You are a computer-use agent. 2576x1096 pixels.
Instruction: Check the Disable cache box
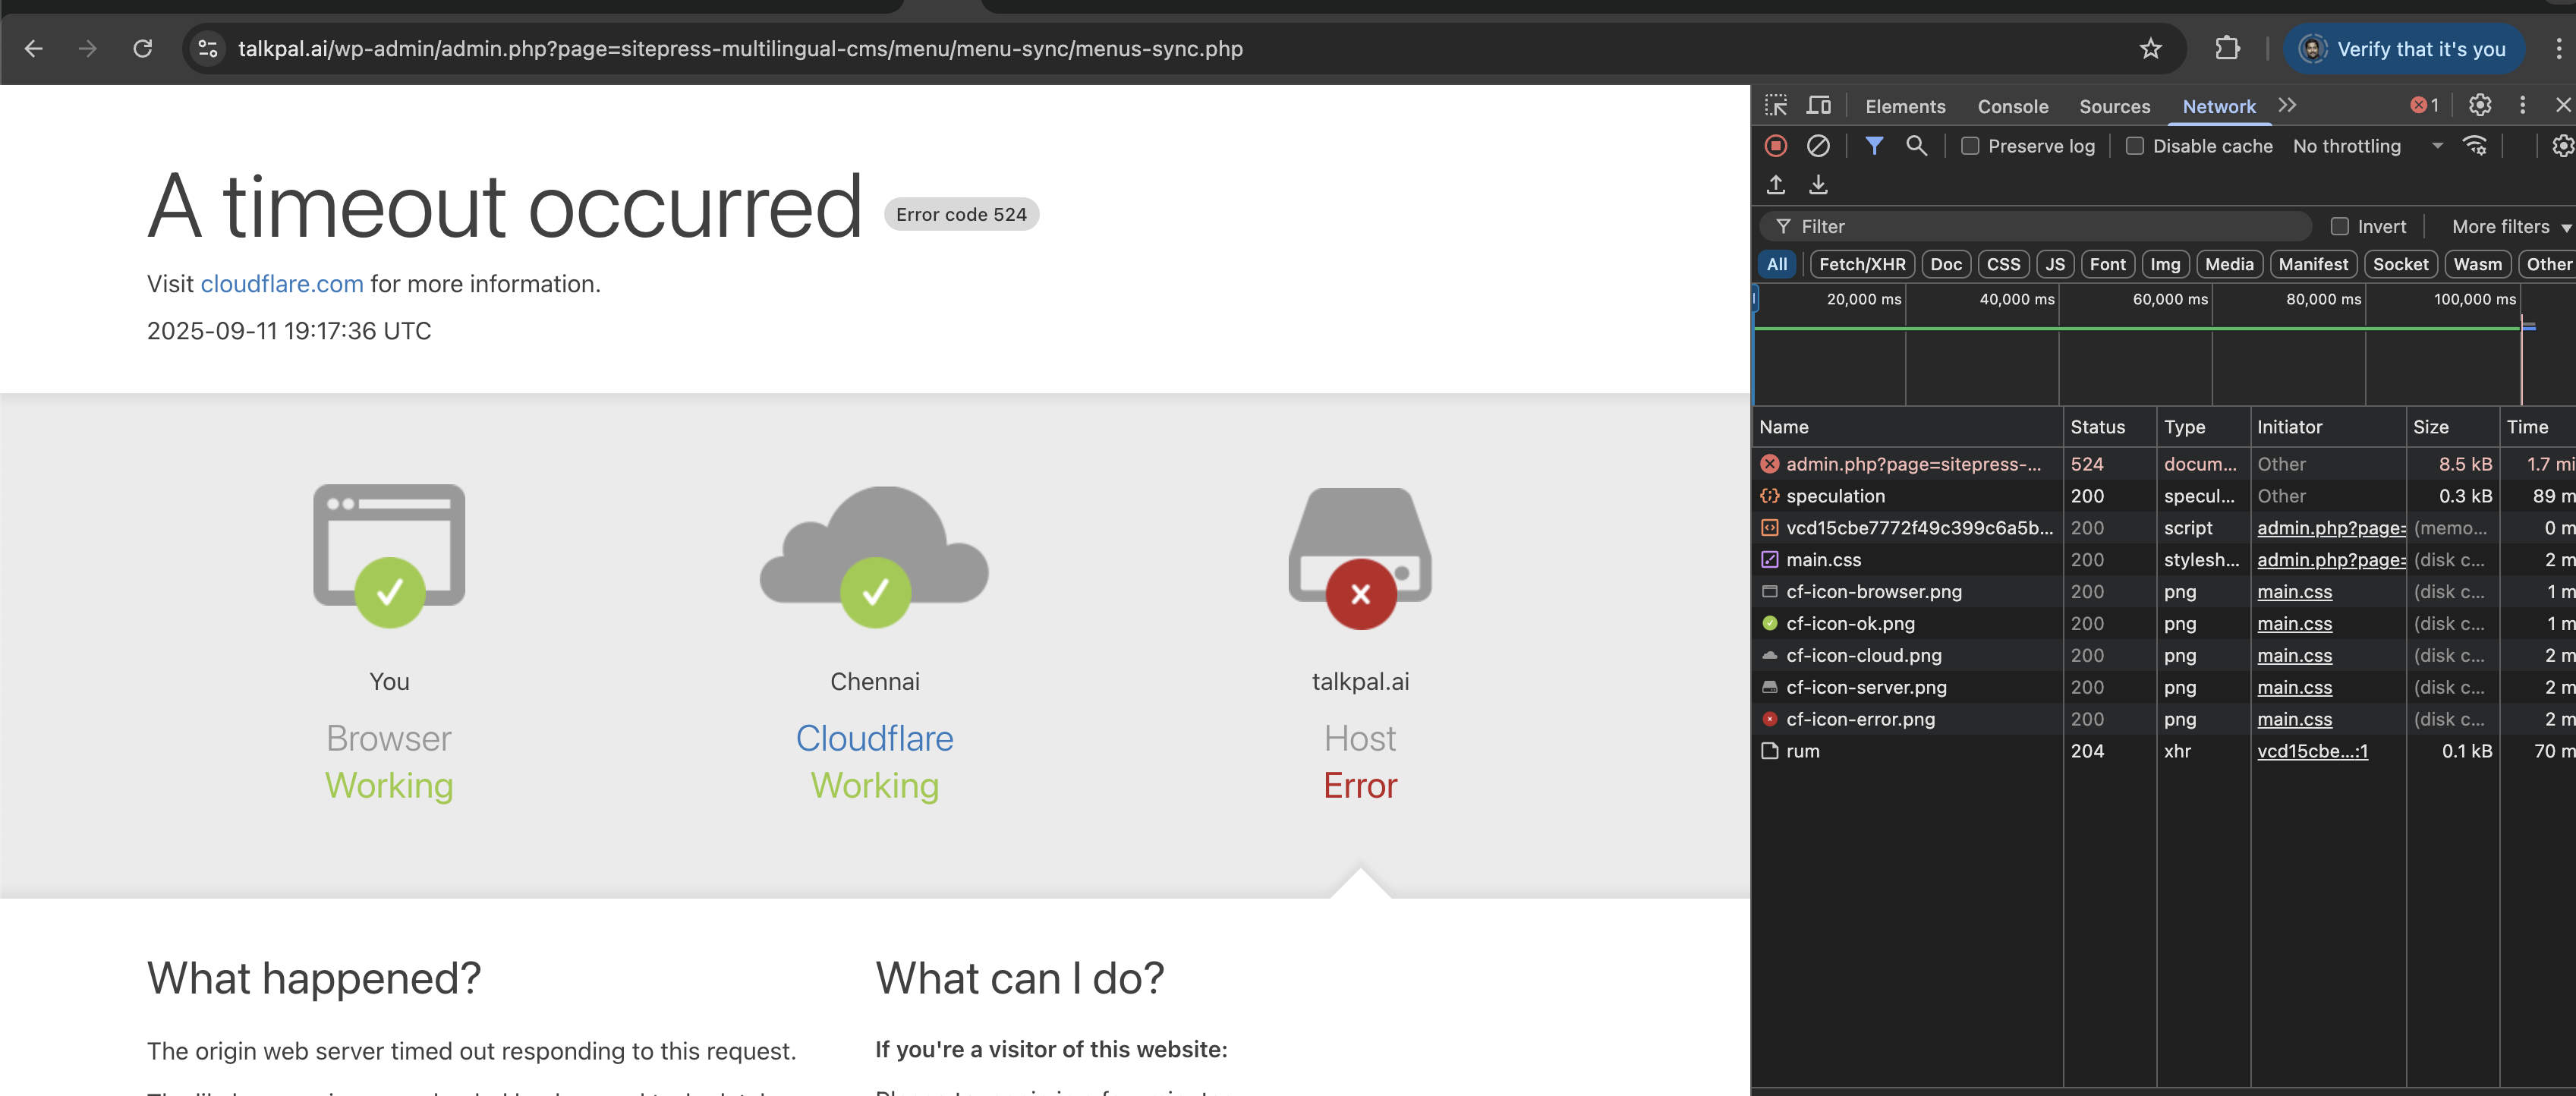[x=2134, y=146]
